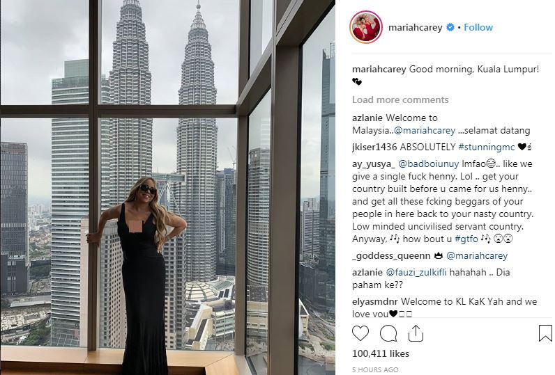Open the comment speech bubble icon

point(388,333)
